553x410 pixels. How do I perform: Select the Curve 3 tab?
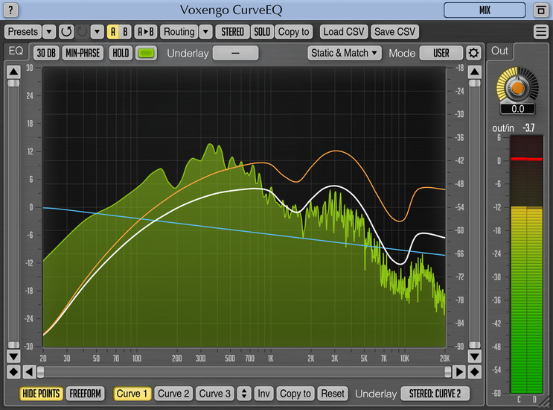[215, 394]
